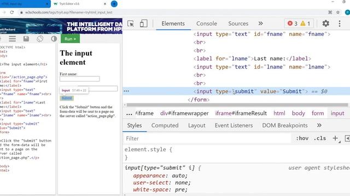The width and height of the screenshot is (350, 196).
Task: Click The Intelligent Data Platform banner ad
Action: tap(61, 26)
